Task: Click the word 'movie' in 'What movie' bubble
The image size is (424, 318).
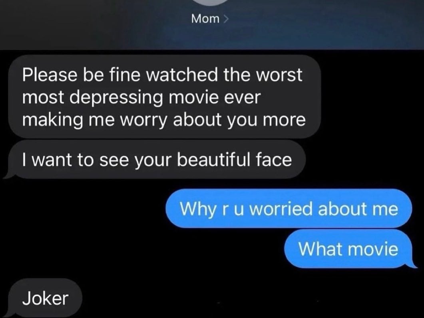Action: [x=372, y=249]
